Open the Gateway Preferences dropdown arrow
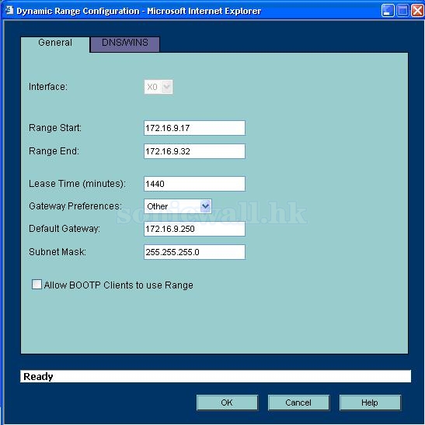Viewport: 425px width, 425px height. coord(206,206)
